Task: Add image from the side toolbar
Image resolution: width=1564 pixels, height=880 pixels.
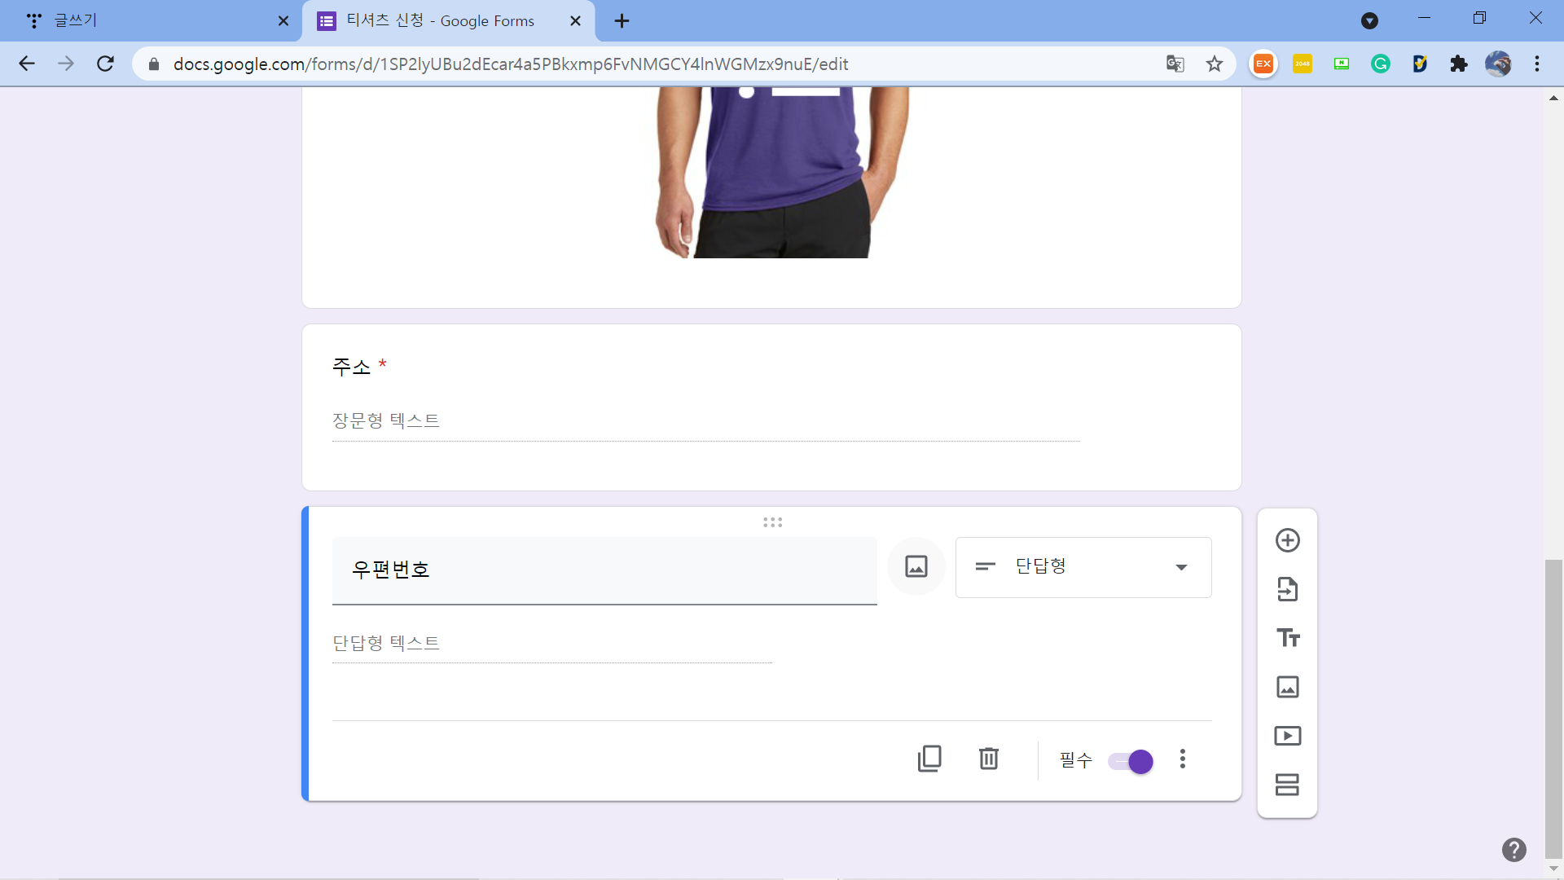Action: 1287,687
